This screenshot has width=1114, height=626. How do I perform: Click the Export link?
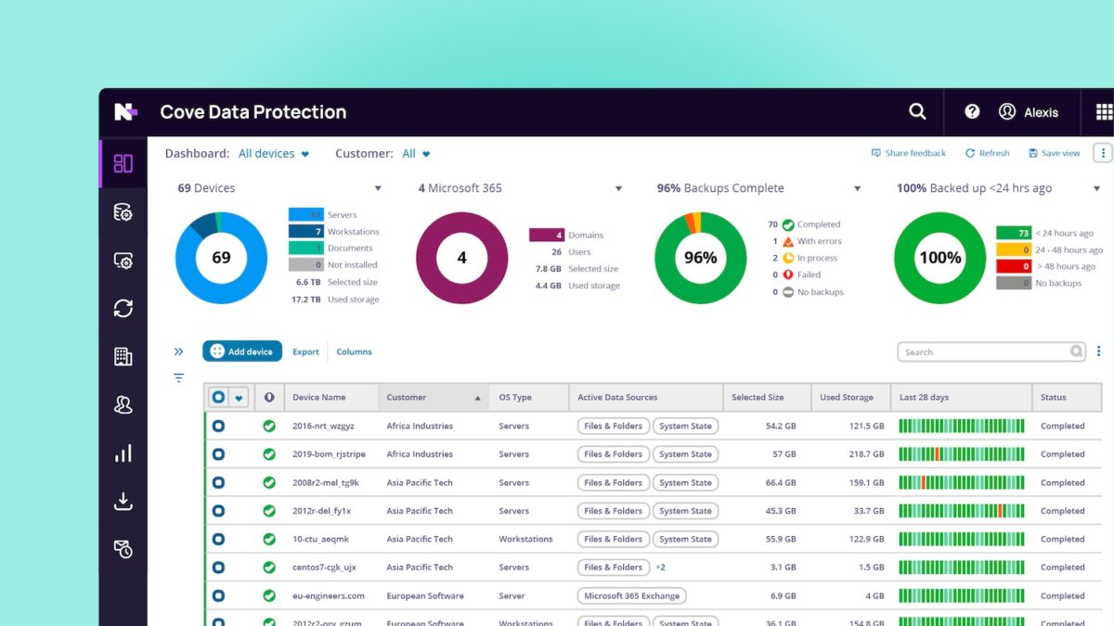coord(305,351)
